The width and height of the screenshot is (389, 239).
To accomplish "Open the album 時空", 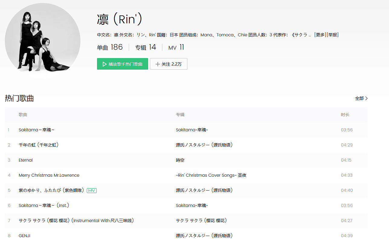I will click(x=180, y=160).
